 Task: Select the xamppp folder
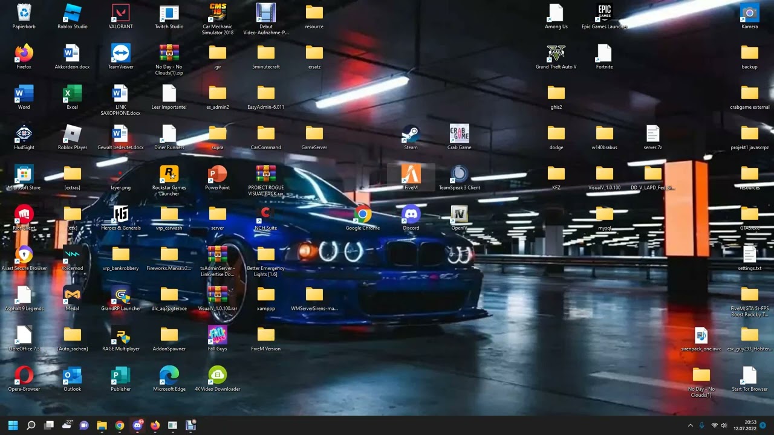266,299
